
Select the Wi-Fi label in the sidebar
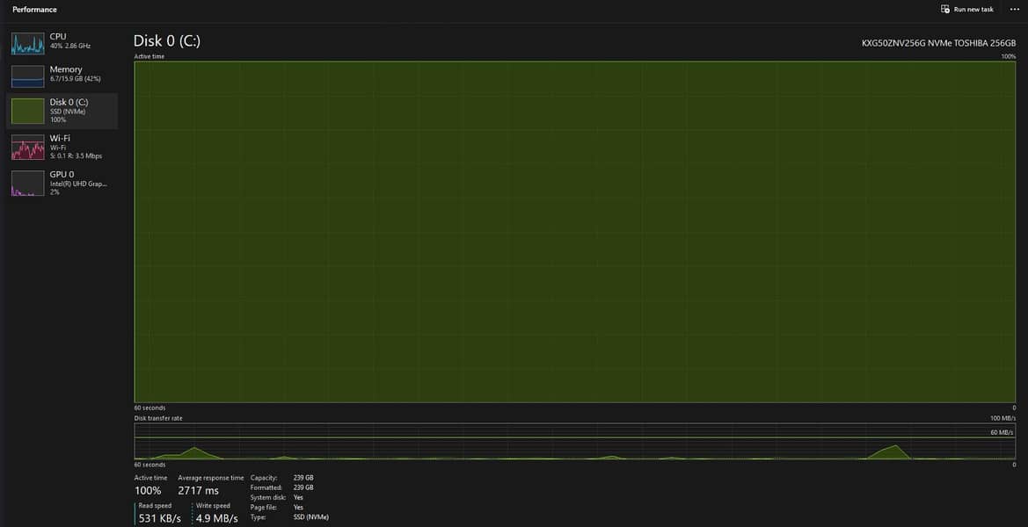[x=60, y=138]
